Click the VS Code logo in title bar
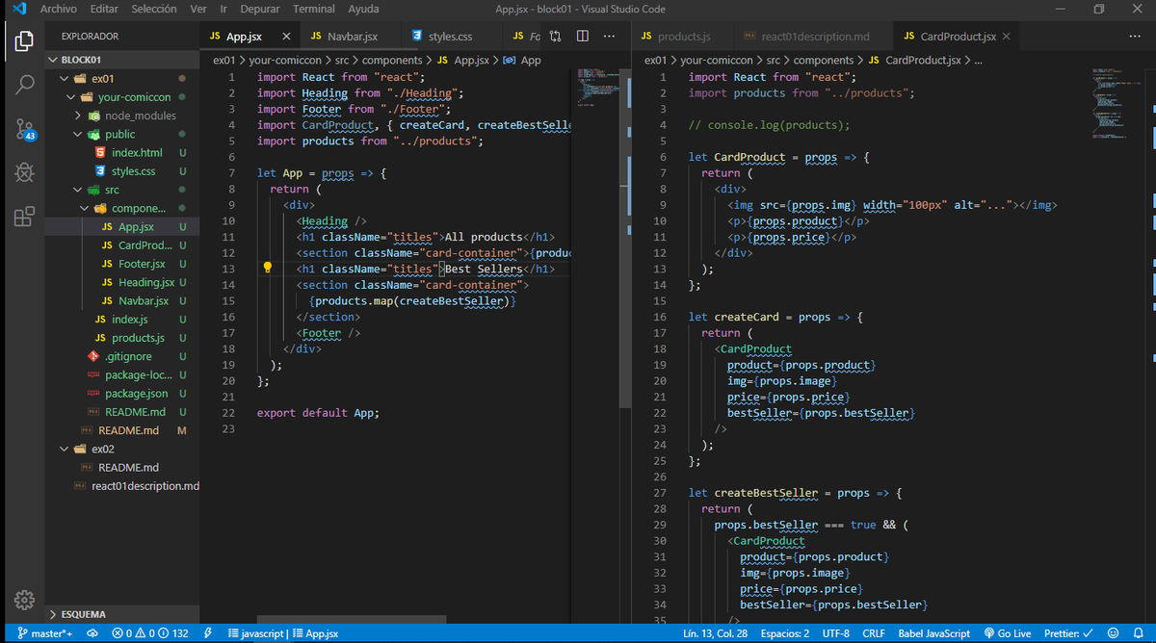Image resolution: width=1156 pixels, height=643 pixels. tap(18, 9)
